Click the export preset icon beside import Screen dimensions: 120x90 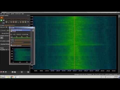(15, 72)
